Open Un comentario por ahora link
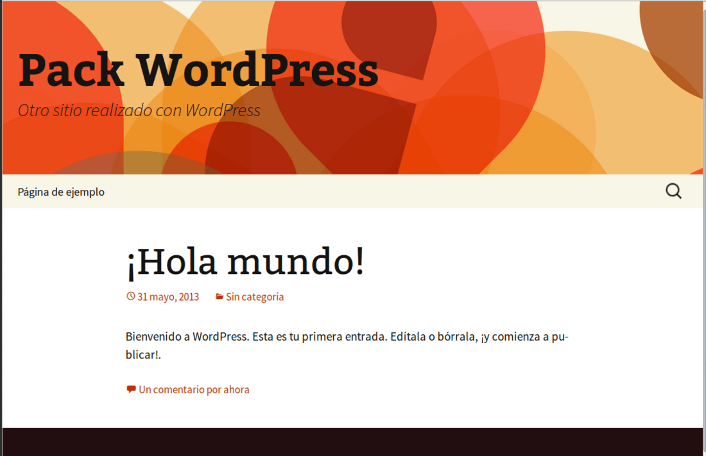The image size is (706, 456). [194, 389]
